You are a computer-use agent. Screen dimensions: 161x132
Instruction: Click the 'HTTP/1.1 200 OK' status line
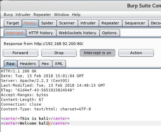[x=19, y=71]
